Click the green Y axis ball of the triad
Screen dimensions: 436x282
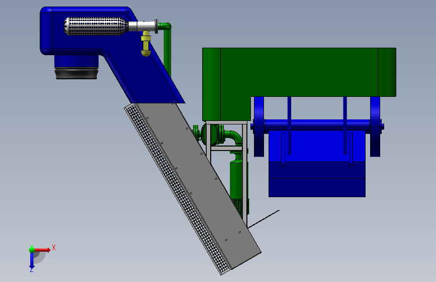tap(32, 249)
